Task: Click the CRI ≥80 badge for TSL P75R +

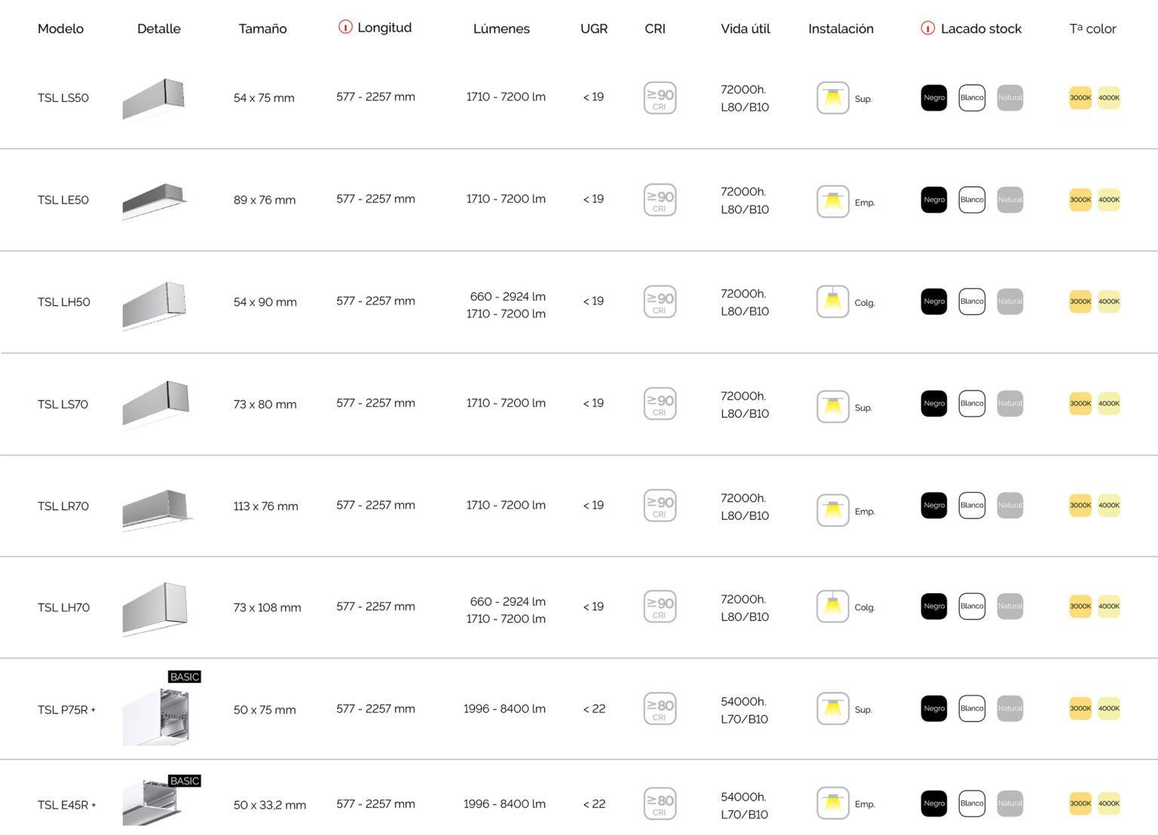Action: coord(660,708)
